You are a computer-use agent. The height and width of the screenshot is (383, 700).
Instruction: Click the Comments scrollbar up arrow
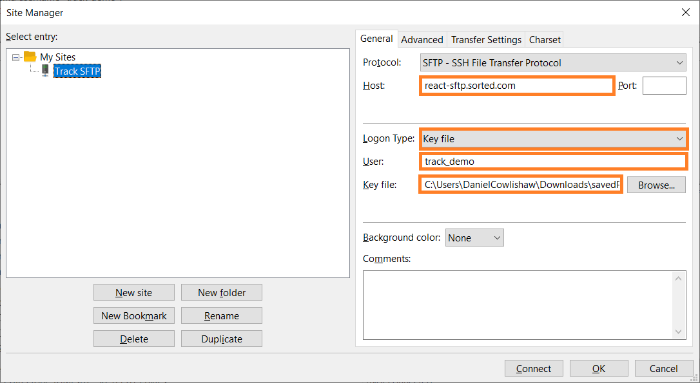pyautogui.click(x=678, y=279)
